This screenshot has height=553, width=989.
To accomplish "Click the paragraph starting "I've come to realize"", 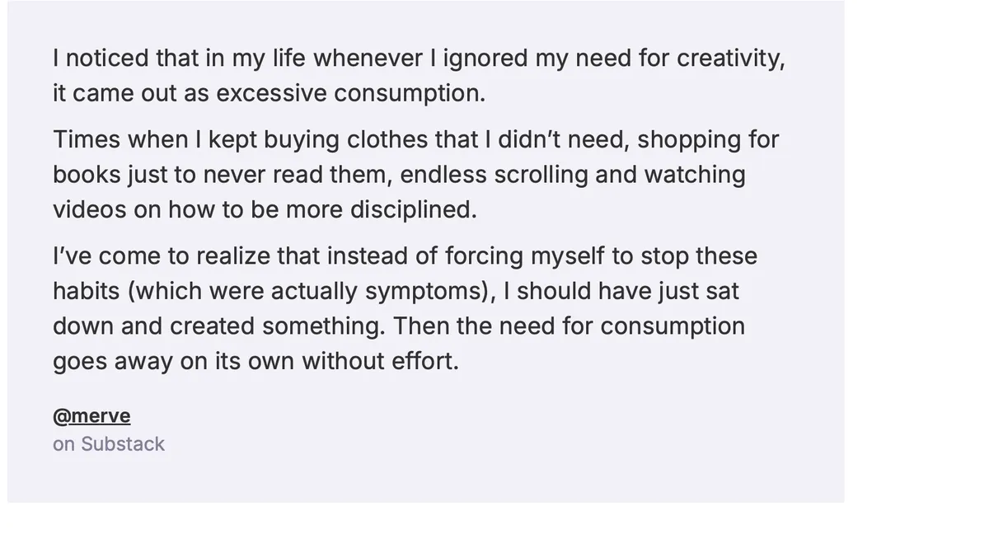I will (405, 308).
